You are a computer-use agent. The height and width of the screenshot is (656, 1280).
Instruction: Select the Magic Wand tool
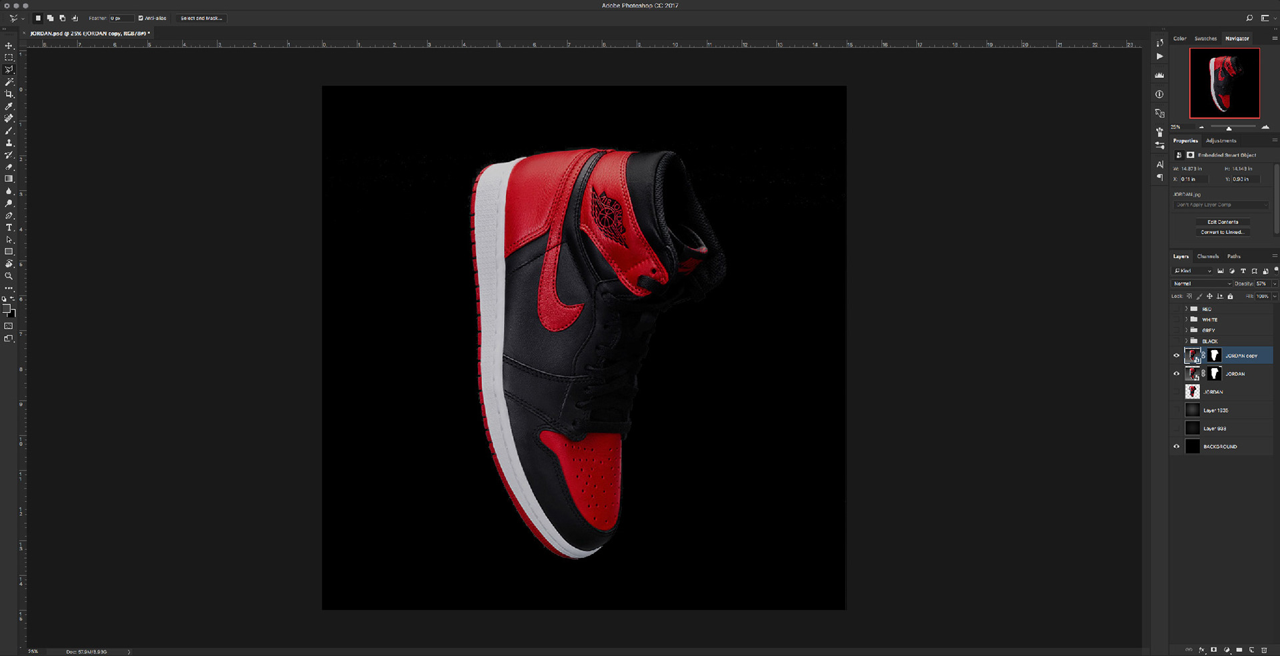coord(9,81)
